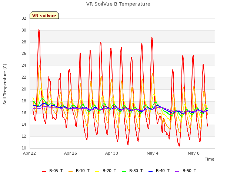Screen dimensions: 237x178
Task: Click the blue B-40_T legend color marker
Action: 151,171
